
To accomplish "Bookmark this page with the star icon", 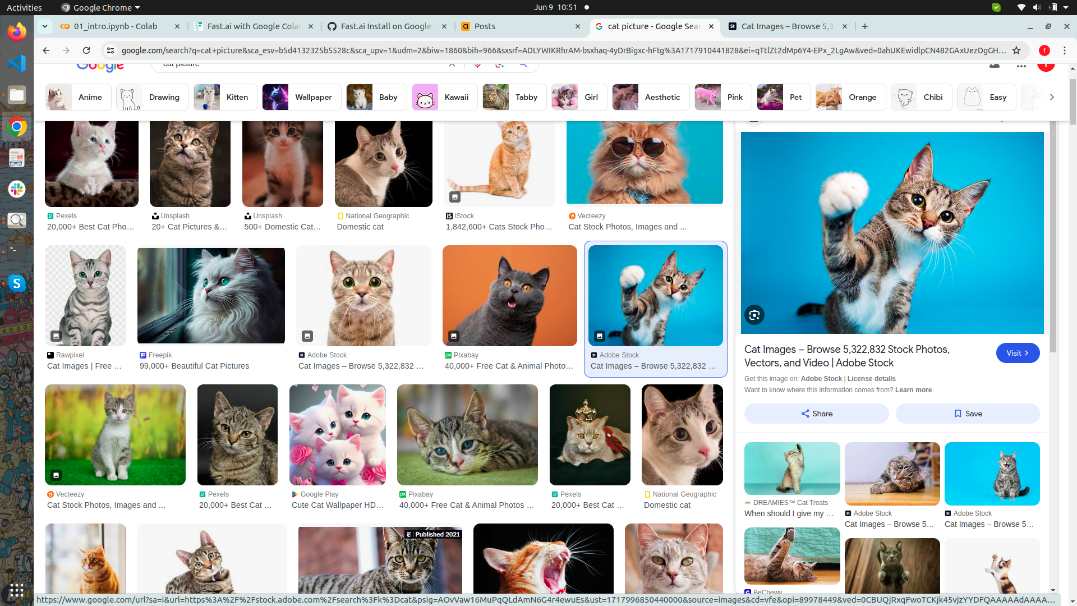I will pos(1017,50).
